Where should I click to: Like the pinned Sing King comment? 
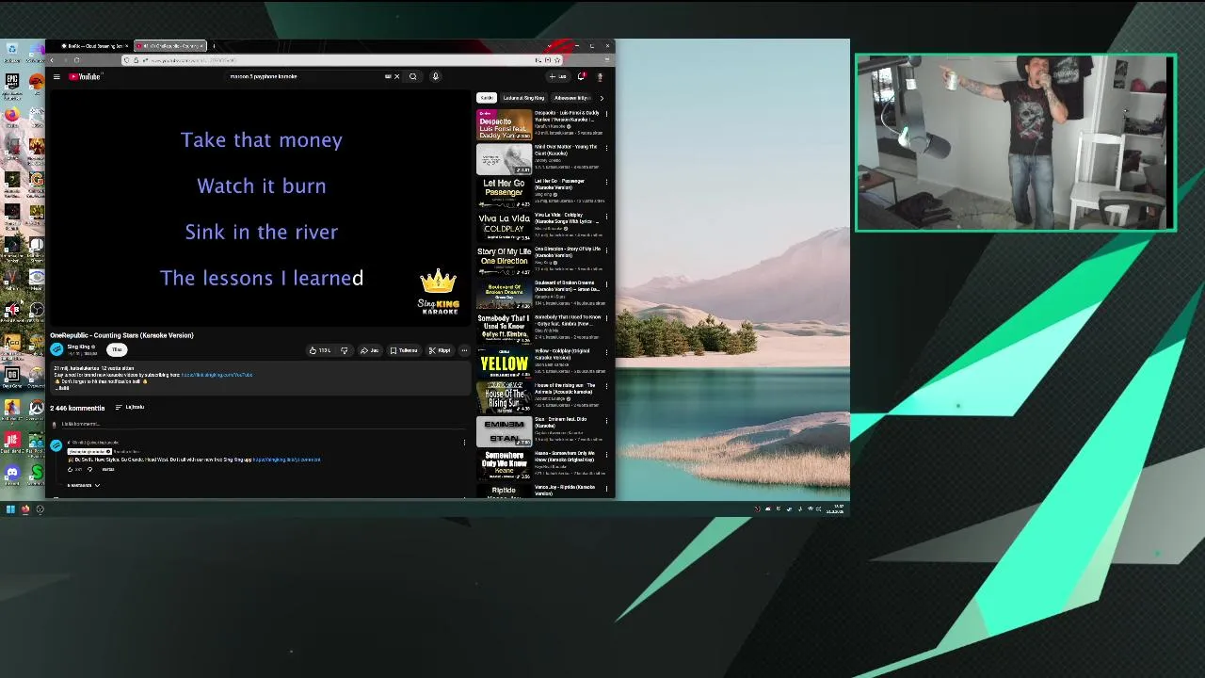pos(70,469)
